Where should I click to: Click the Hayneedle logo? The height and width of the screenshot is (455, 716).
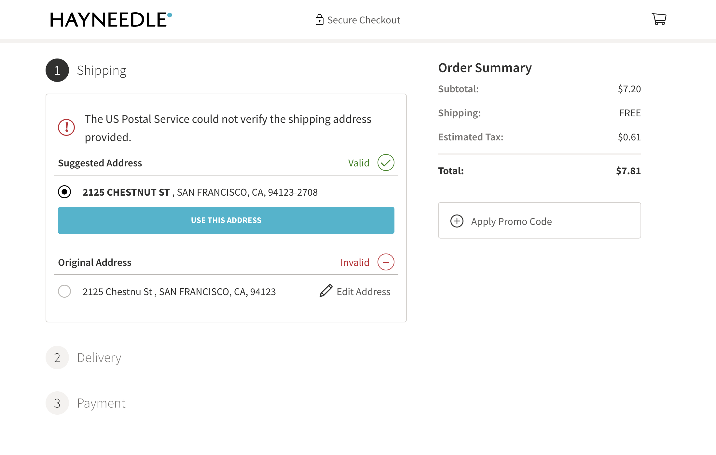point(111,19)
